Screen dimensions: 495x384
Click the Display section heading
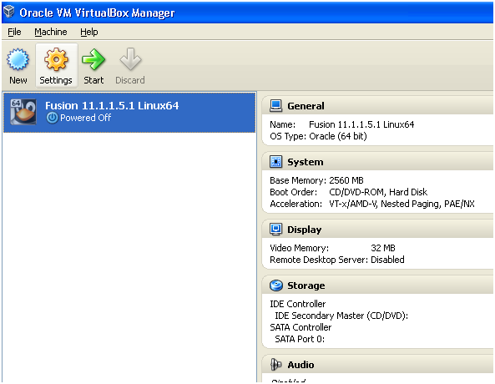pos(305,230)
